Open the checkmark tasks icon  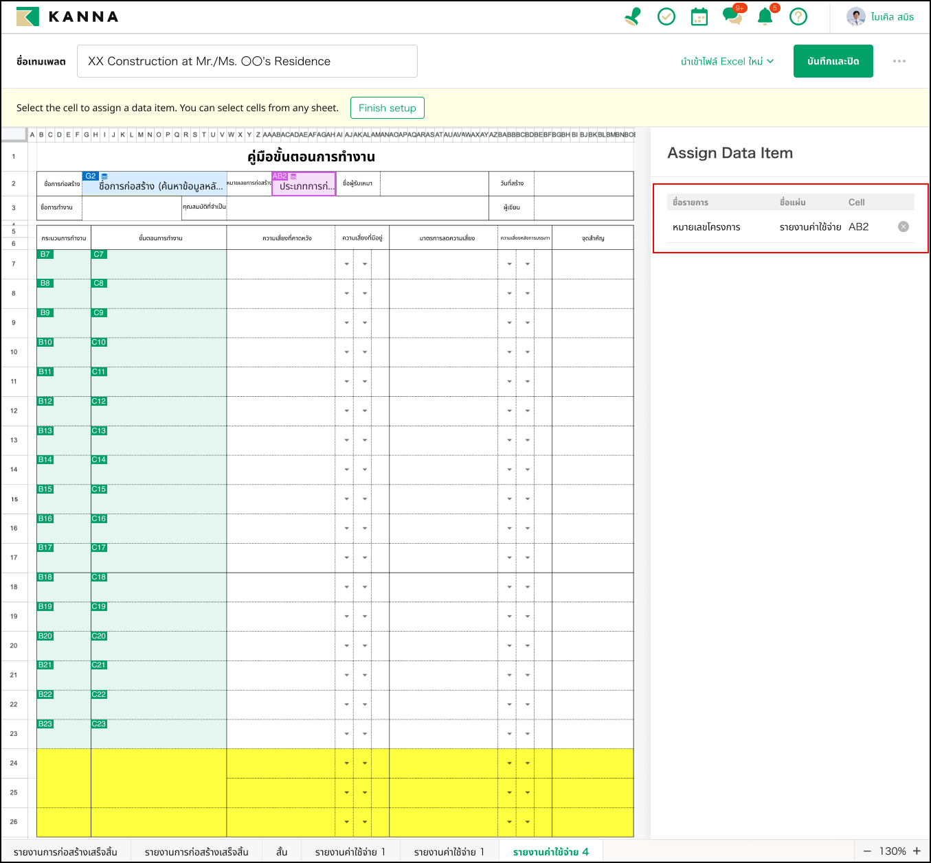[x=666, y=16]
